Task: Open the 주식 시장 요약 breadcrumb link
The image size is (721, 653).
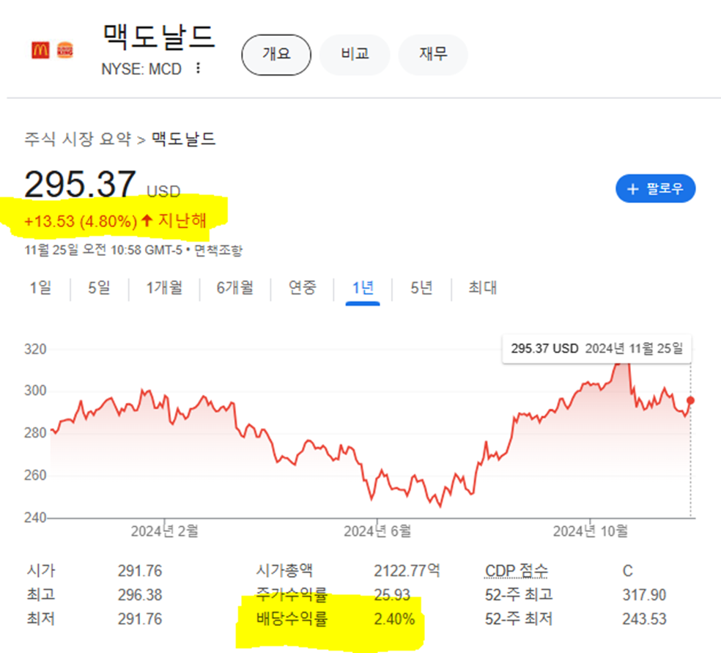Action: (78, 139)
